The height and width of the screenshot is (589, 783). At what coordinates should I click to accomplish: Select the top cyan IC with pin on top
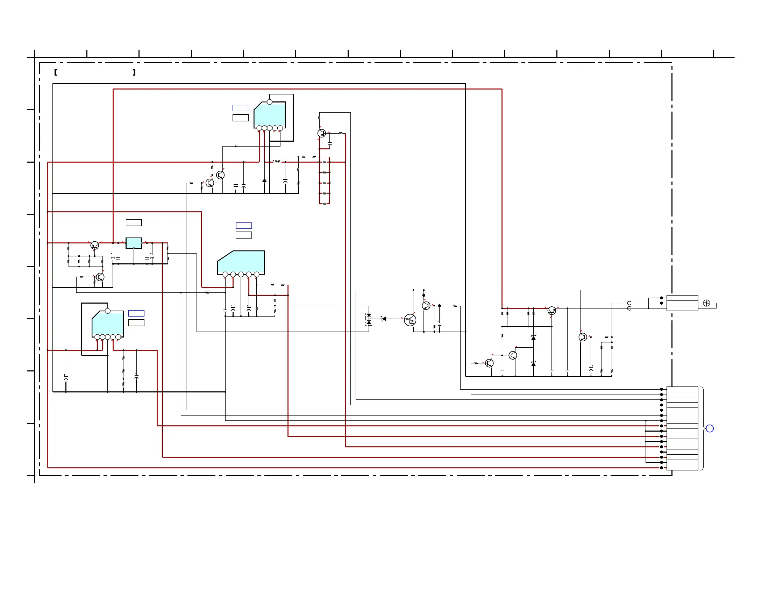[270, 115]
